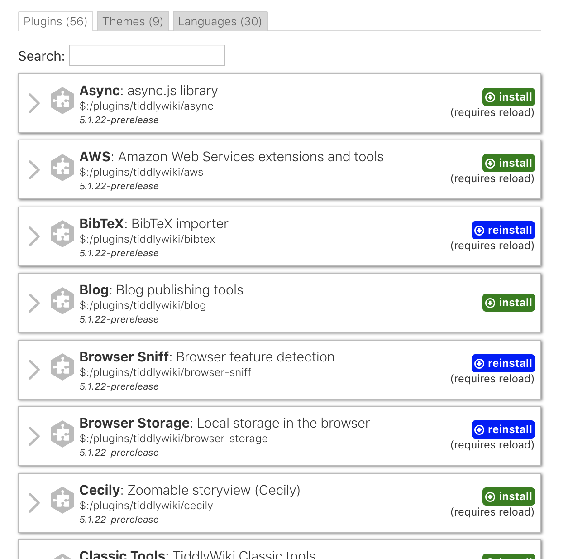Install the Blog plugin
The width and height of the screenshot is (573, 559).
coord(509,303)
